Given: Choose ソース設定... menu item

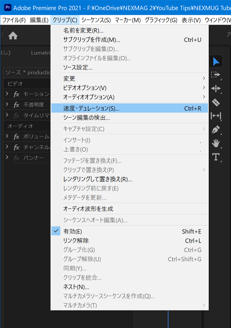Looking at the screenshot, I should (130, 68).
